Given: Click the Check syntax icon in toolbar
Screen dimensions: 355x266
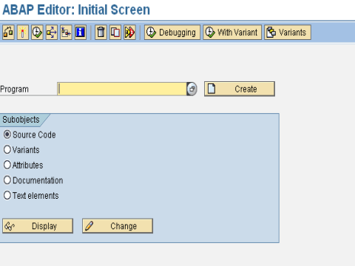Looking at the screenshot, I should [x=8, y=33].
